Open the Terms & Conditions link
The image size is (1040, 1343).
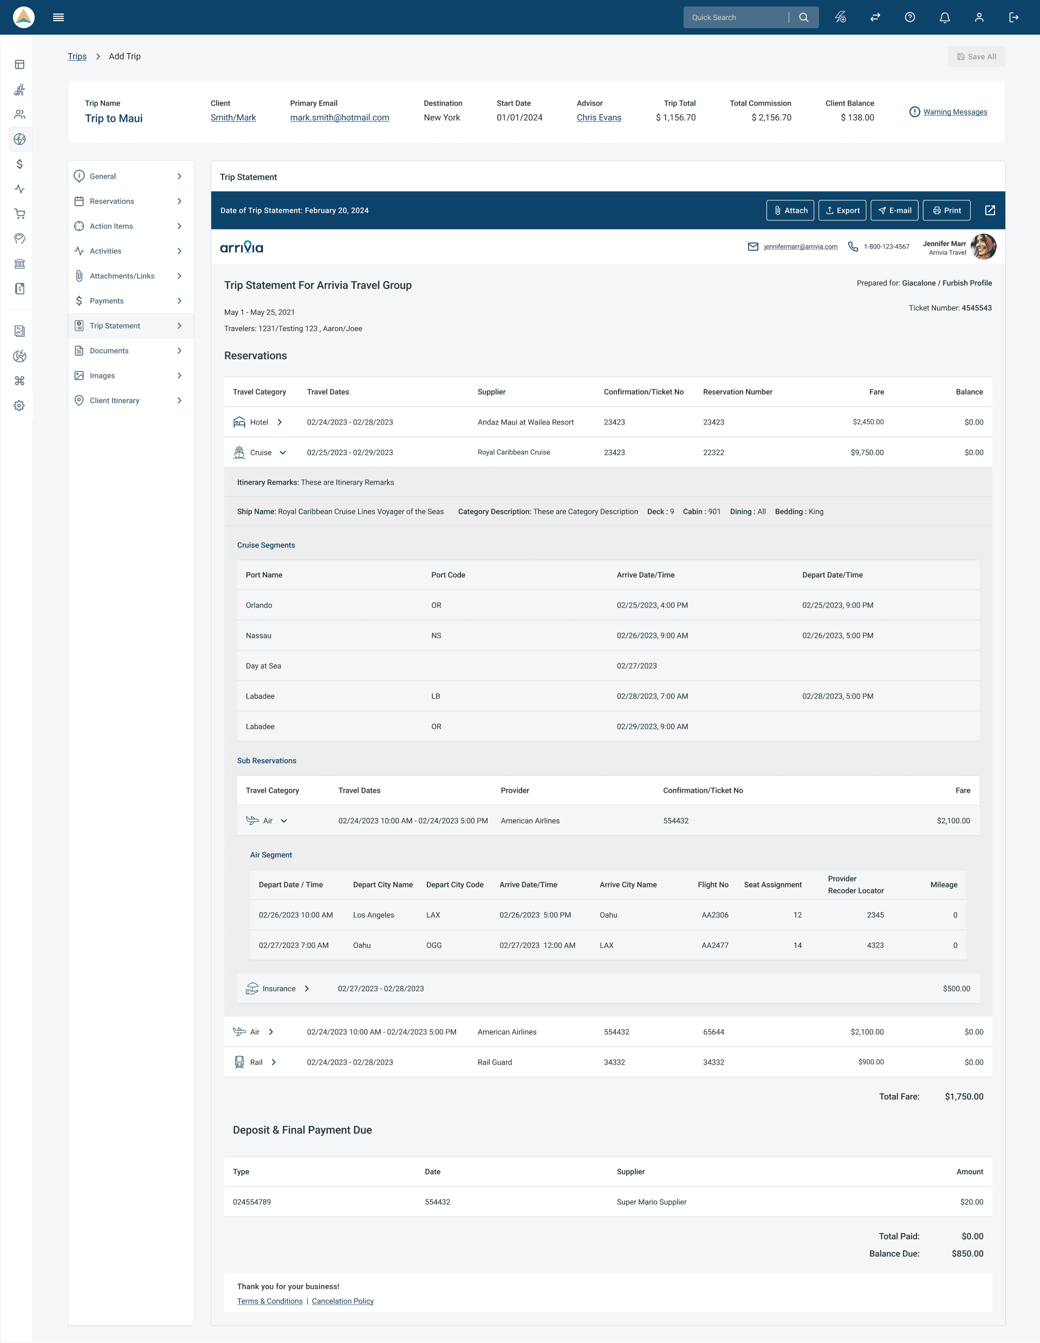pyautogui.click(x=269, y=1301)
